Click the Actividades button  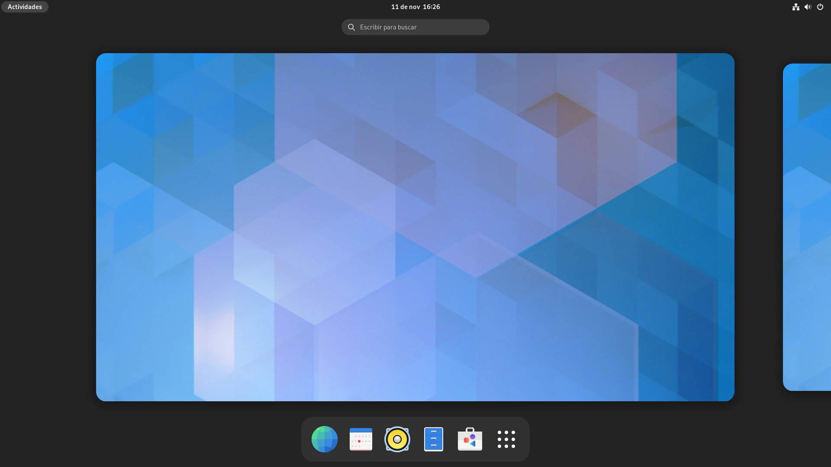pyautogui.click(x=25, y=7)
